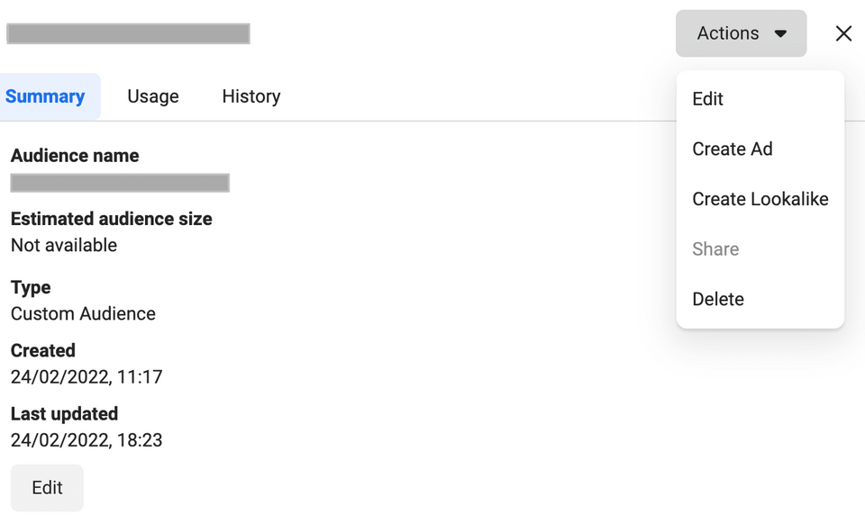Select the Summary tab

[46, 96]
